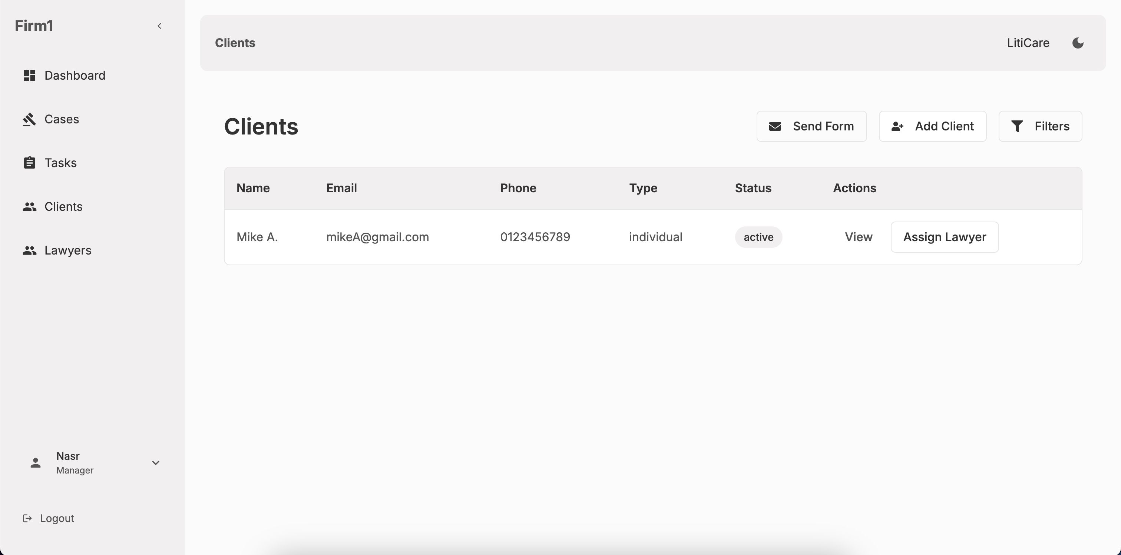Click the Add Client button
Image resolution: width=1121 pixels, height=555 pixels.
[932, 126]
